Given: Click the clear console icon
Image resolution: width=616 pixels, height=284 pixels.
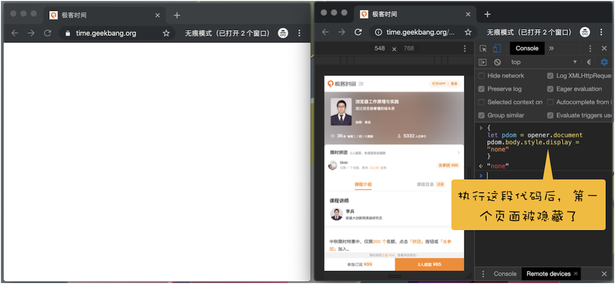Looking at the screenshot, I should tap(497, 62).
